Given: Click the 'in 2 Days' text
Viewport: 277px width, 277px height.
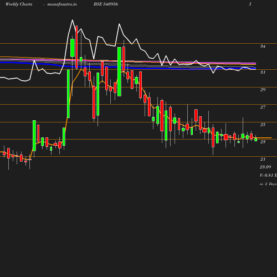Looking at the screenshot, I should (268, 184).
